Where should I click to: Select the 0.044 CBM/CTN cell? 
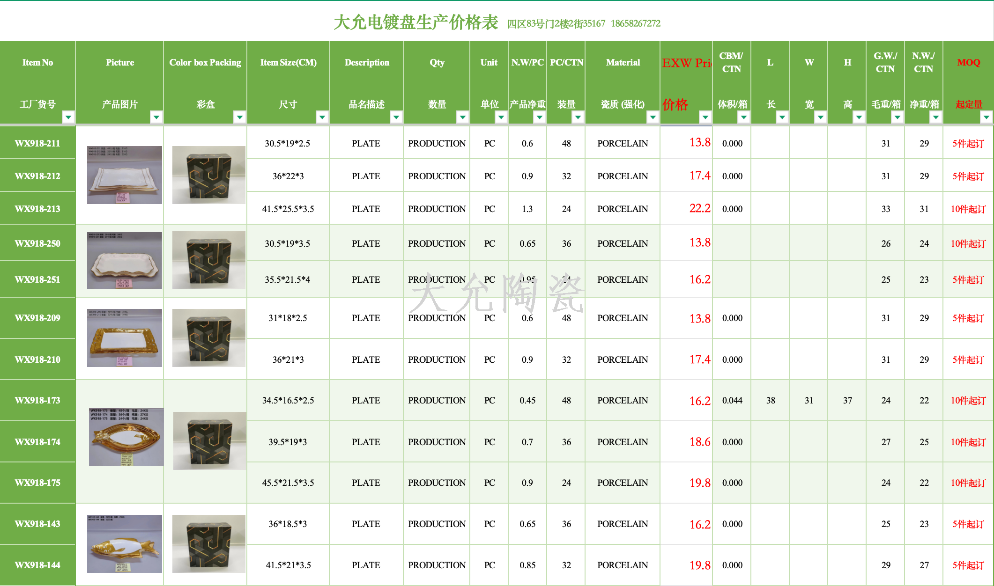(x=732, y=401)
